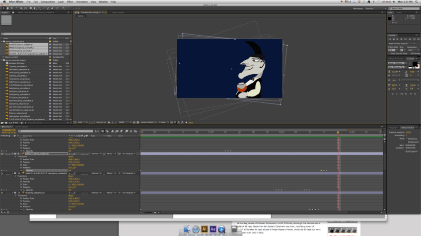
Task: Select the Hand tool in toolbar
Action: click(x=8, y=8)
